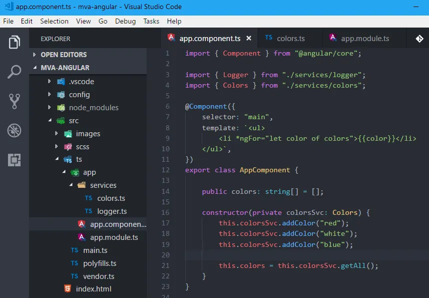Screen dimensions: 429x298
Task: Click the TS icon beside logger.ts in the explorer
Action: coord(89,211)
